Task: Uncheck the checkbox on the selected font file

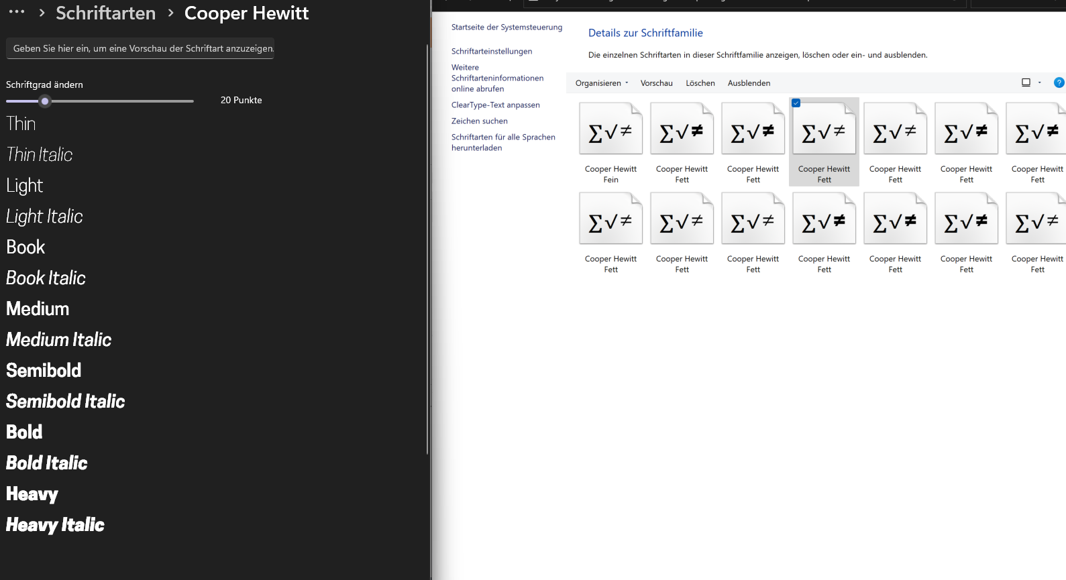Action: [x=796, y=103]
